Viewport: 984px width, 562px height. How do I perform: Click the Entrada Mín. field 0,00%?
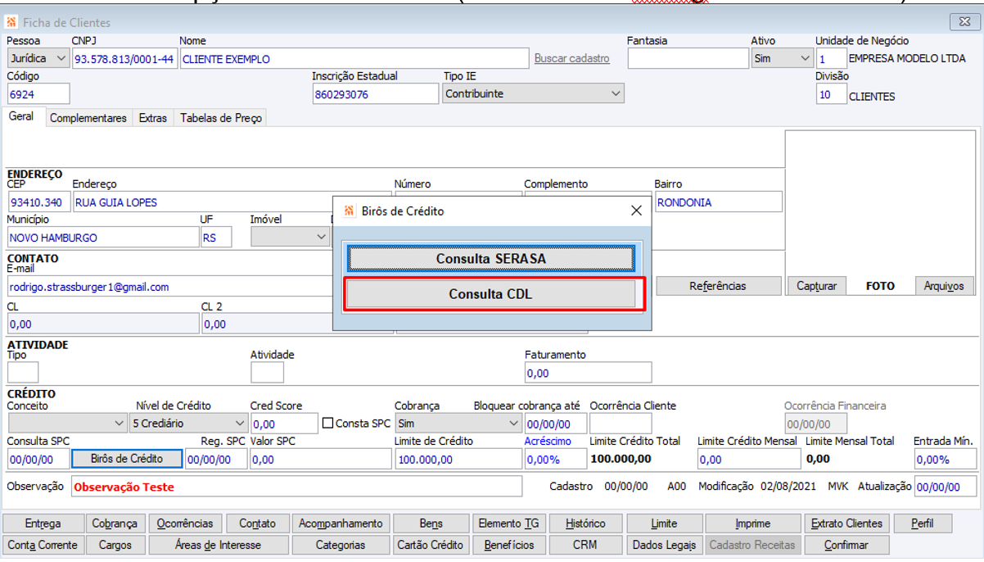(x=945, y=459)
